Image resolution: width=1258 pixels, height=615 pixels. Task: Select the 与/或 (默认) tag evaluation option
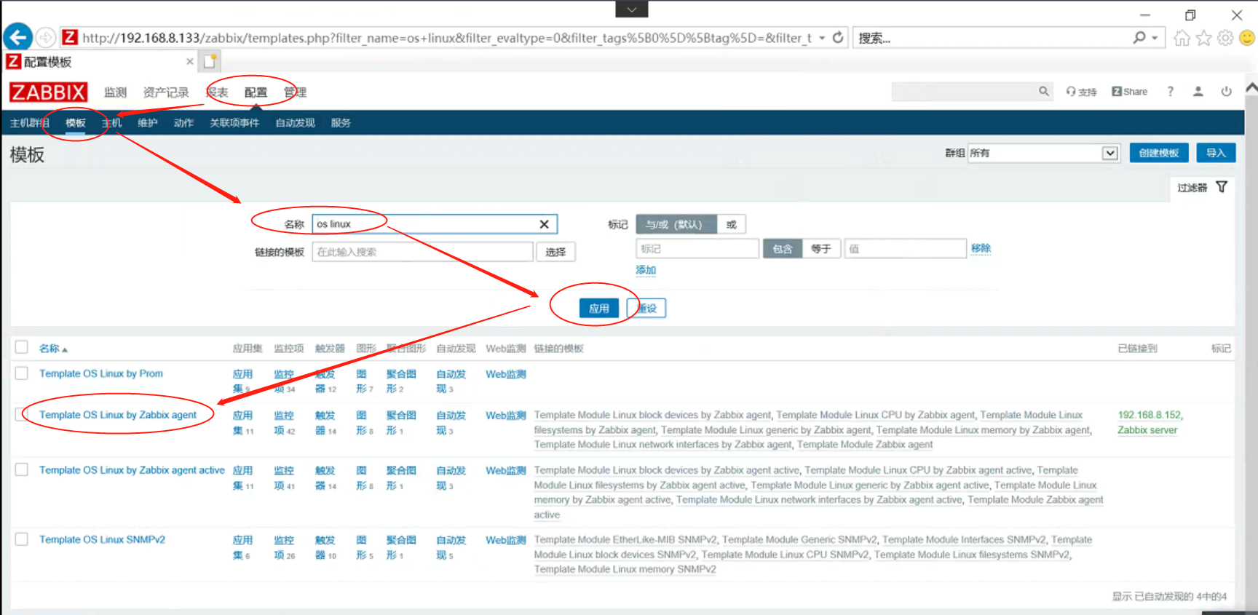pyautogui.click(x=676, y=224)
